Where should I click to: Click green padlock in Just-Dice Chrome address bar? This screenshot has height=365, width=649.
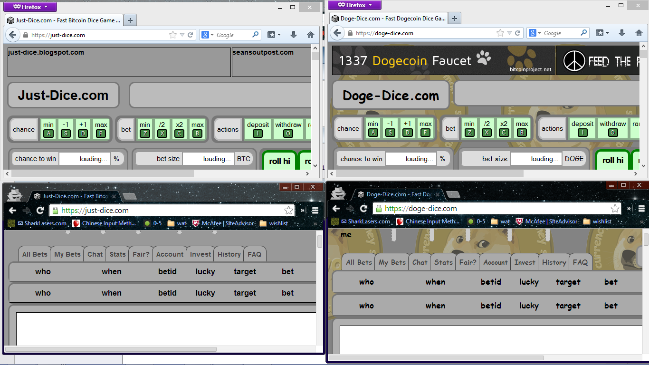[55, 211]
